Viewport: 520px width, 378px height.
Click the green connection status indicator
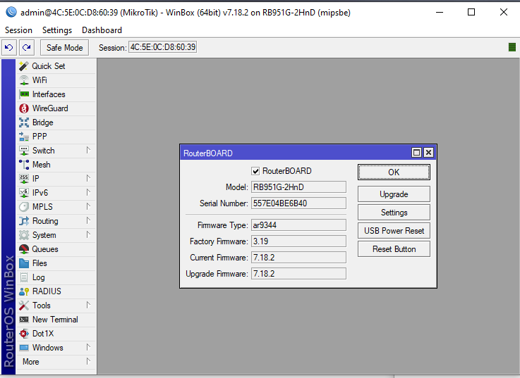point(512,47)
